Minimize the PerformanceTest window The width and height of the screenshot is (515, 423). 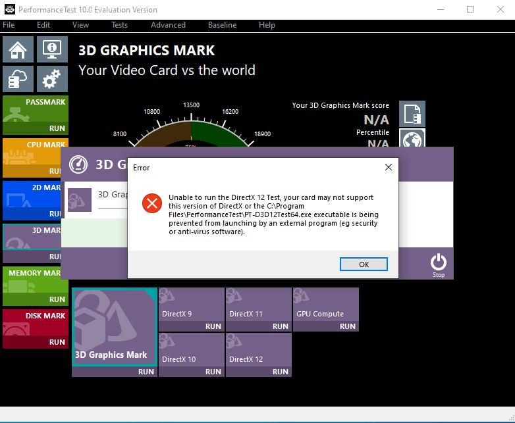point(441,9)
